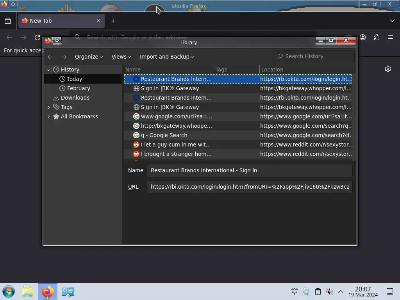Screen dimensions: 400x300
Task: Open Firefox Extensions puzzle icon
Action: pos(377,37)
